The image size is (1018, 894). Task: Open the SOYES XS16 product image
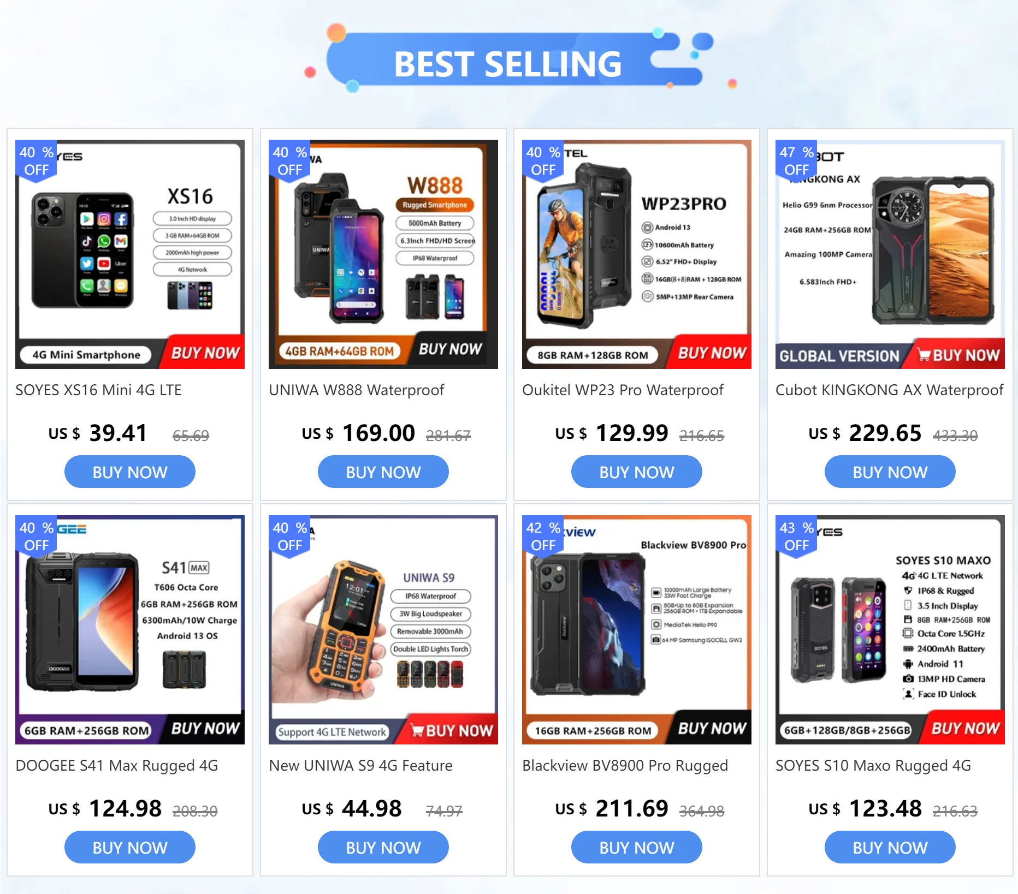point(130,254)
